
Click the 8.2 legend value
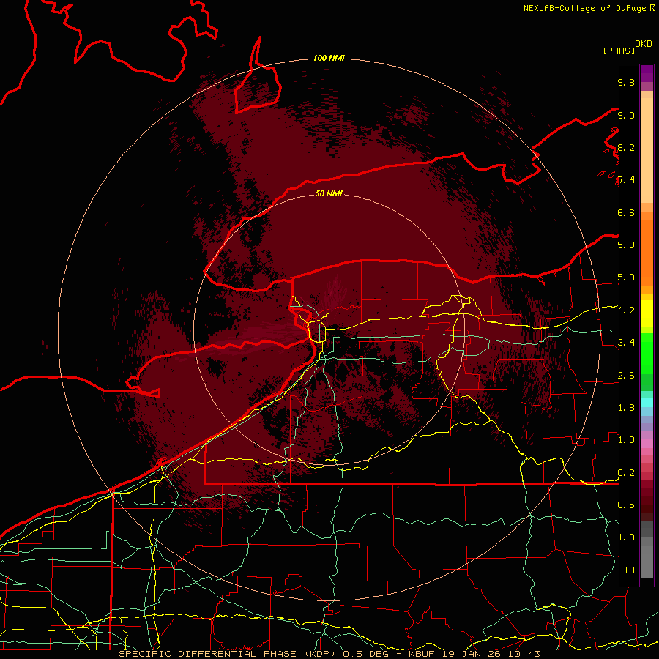point(626,147)
